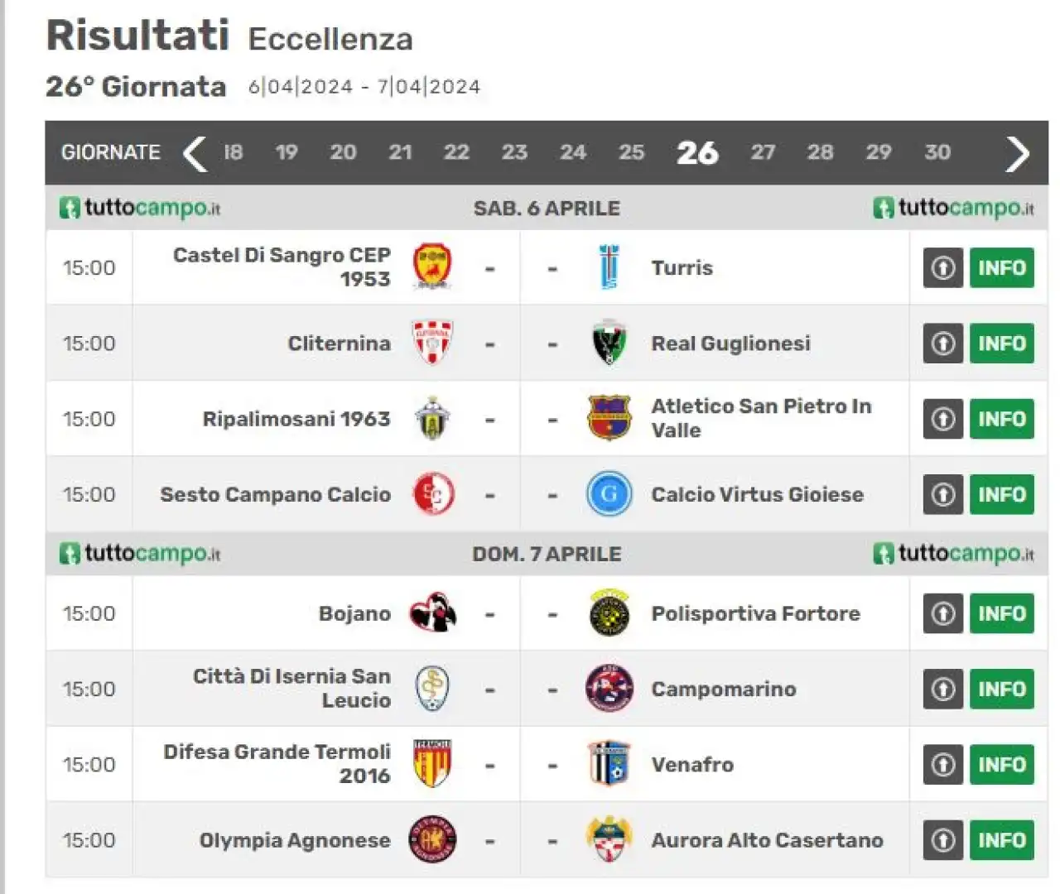1060x894 pixels.
Task: Click the Calcio Virtus Gioiese blue G logo
Action: coord(609,494)
